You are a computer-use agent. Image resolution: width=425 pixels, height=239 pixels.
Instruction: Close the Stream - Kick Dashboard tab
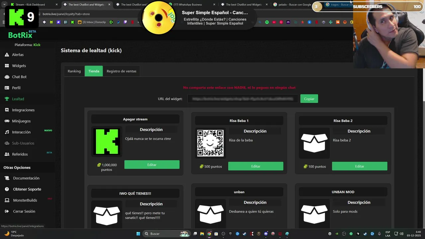click(56, 5)
